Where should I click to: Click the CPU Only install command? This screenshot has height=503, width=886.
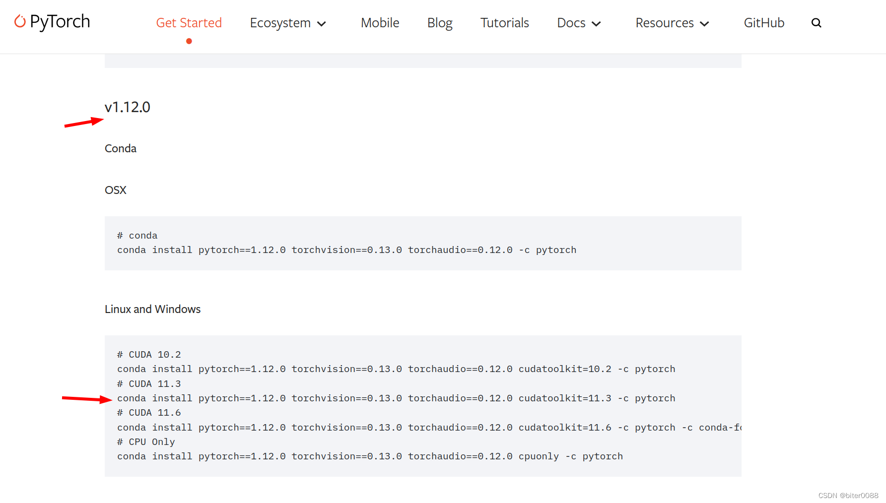370,456
